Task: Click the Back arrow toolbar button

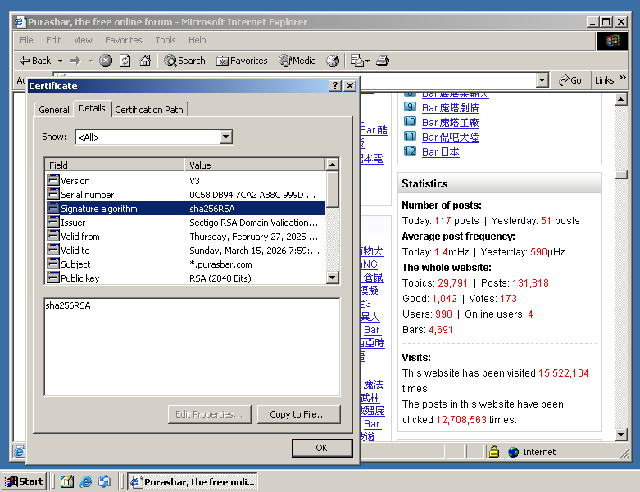Action: tap(35, 61)
